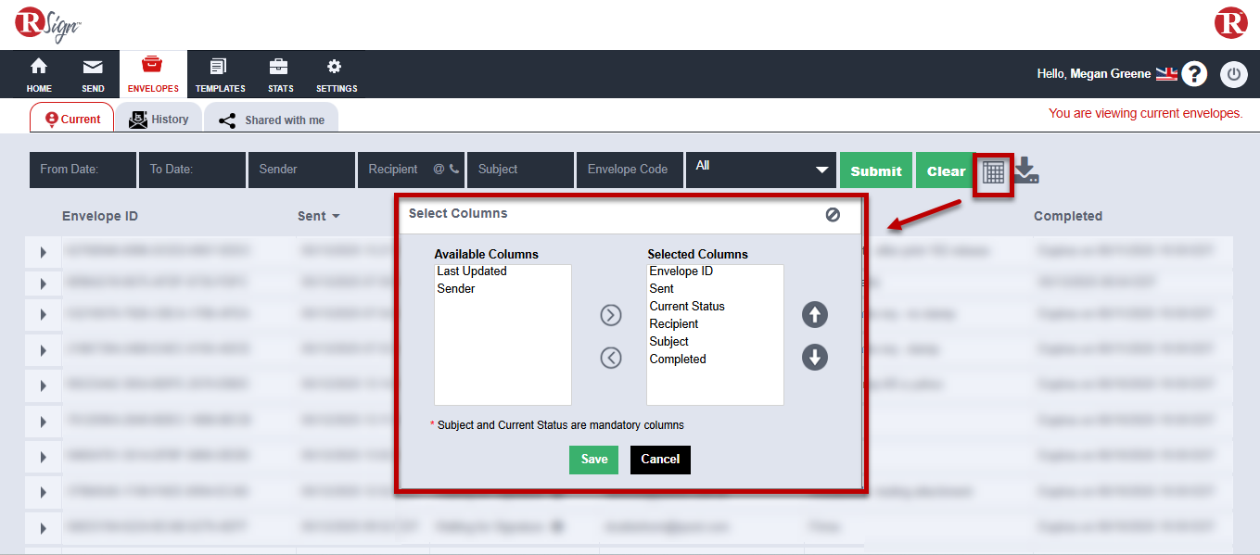1260x555 pixels.
Task: Open the column selector grid icon
Action: tap(993, 171)
